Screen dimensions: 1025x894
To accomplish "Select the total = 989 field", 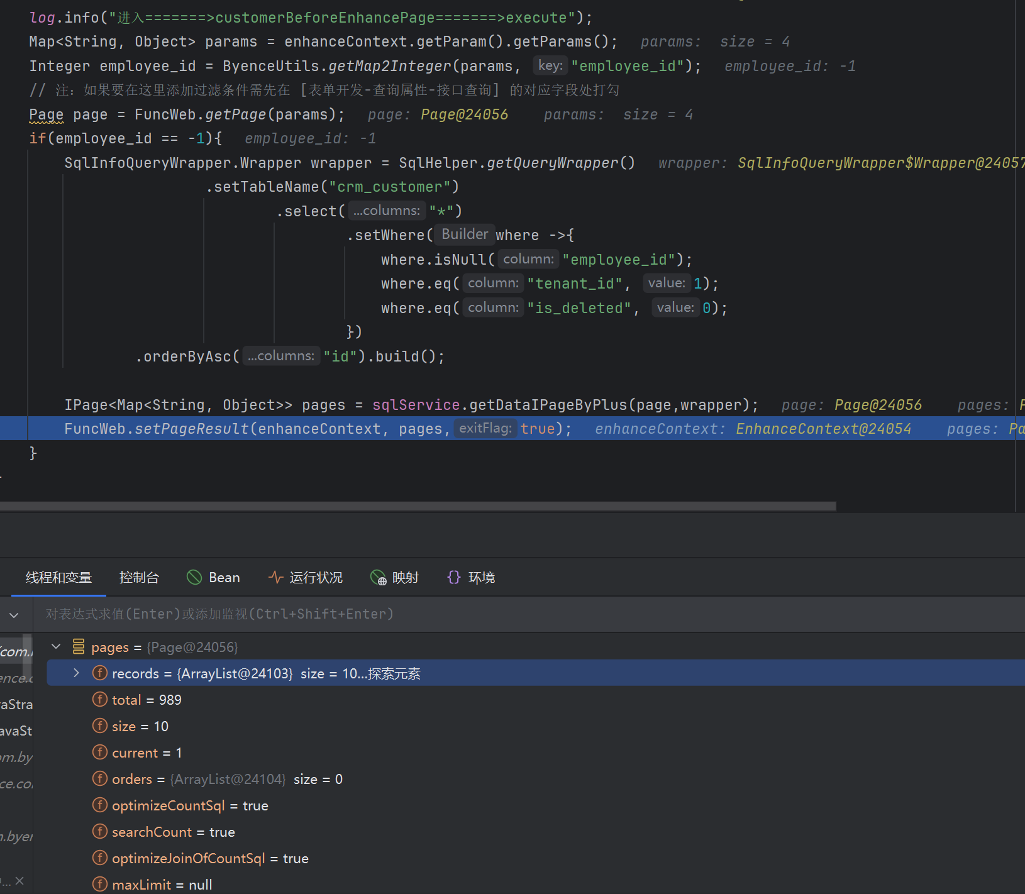I will [147, 700].
